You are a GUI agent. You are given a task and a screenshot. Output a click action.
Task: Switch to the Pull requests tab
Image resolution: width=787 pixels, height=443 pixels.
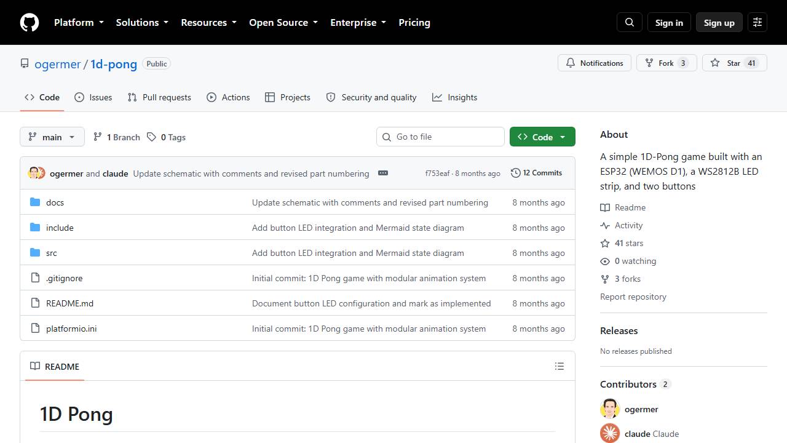tap(159, 97)
